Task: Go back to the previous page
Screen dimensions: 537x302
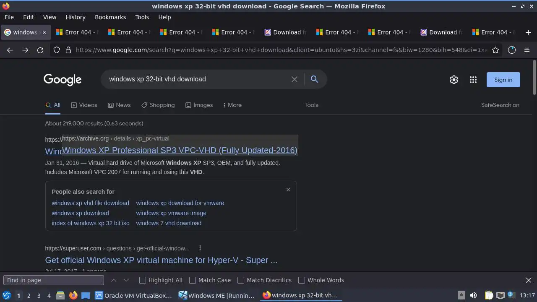Action: [x=10, y=50]
